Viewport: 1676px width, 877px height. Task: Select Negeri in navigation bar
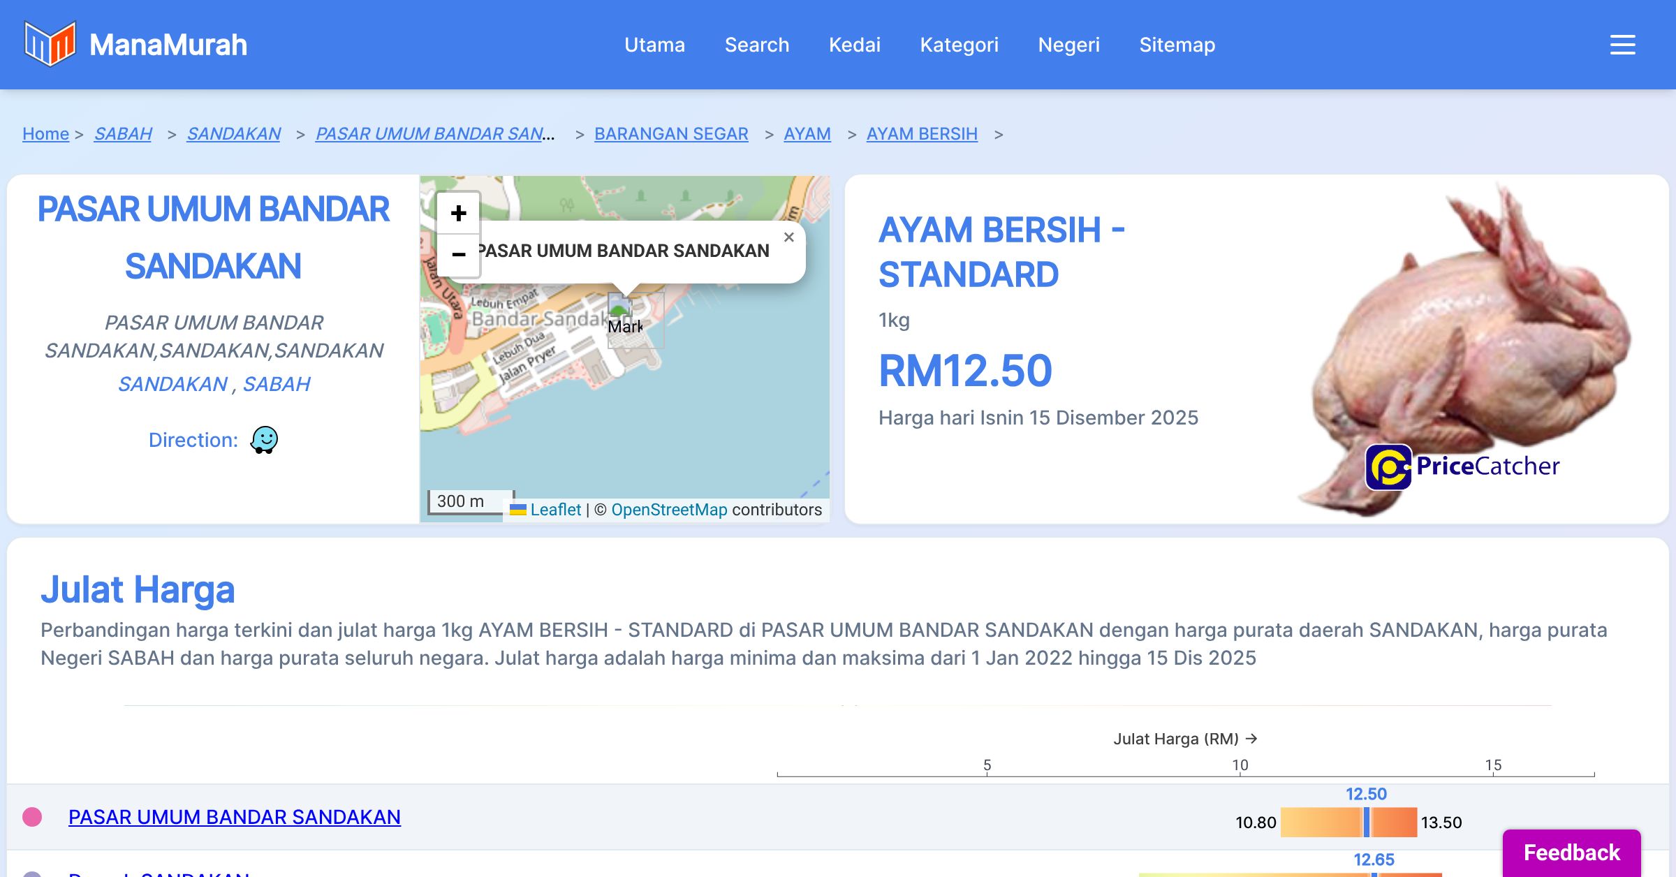click(1068, 45)
